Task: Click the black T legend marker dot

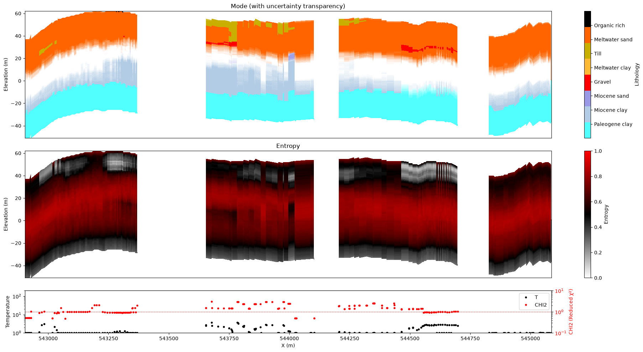Action: pyautogui.click(x=526, y=297)
